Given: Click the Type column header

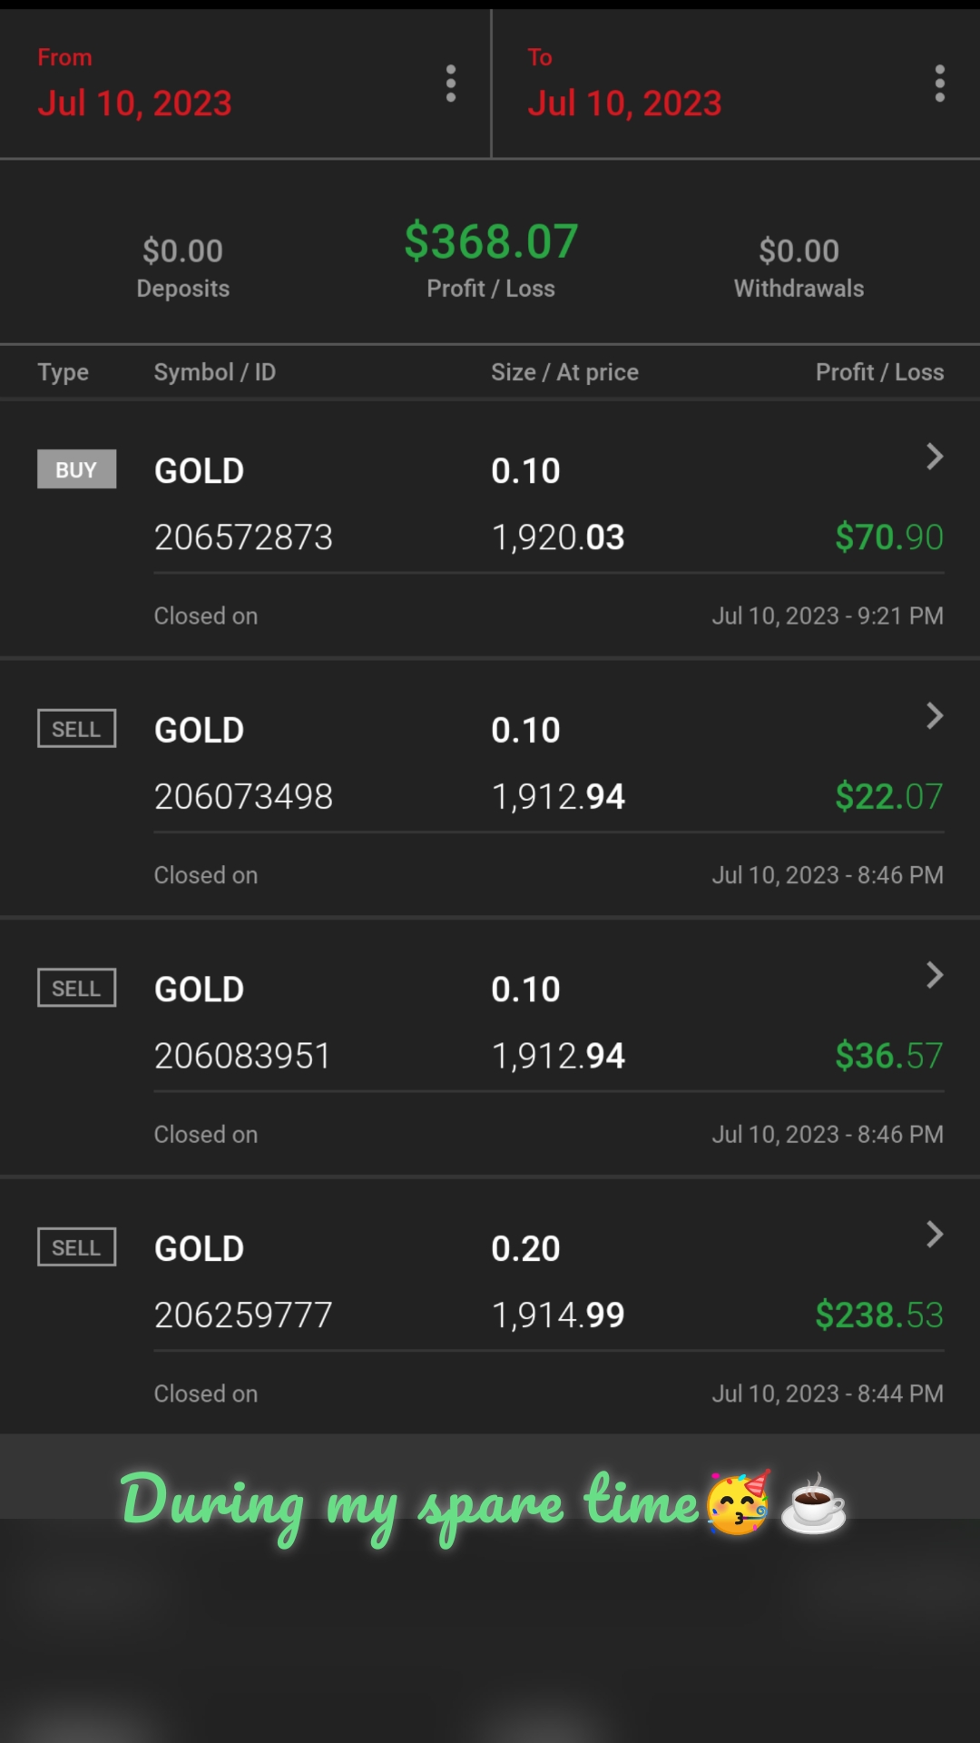Looking at the screenshot, I should (64, 372).
